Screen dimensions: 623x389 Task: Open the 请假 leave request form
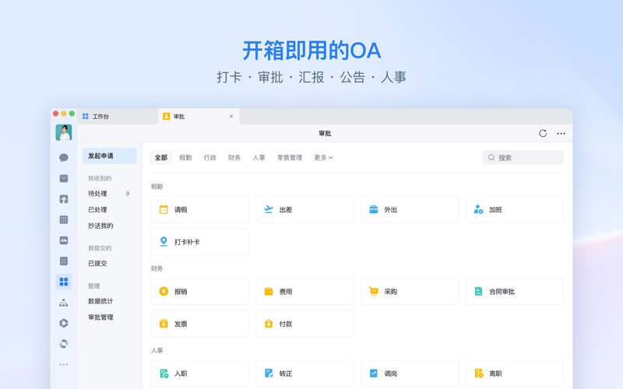199,210
